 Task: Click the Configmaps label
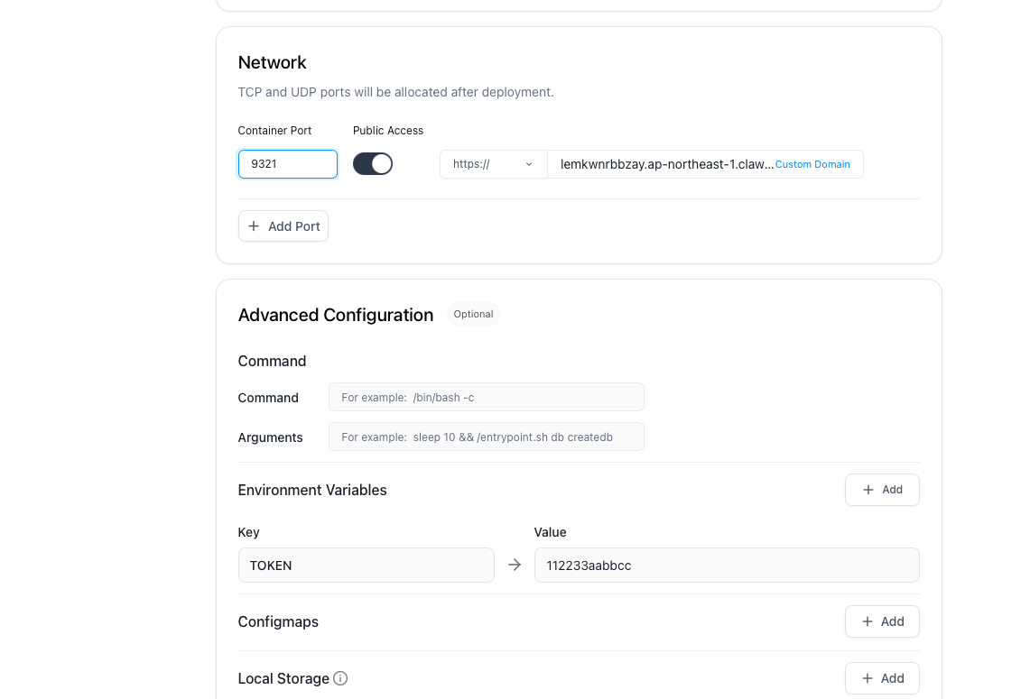click(x=278, y=621)
